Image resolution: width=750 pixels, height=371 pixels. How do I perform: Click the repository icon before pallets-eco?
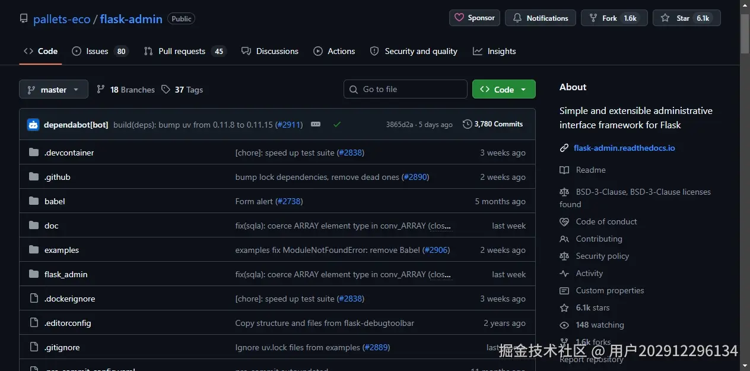(24, 19)
